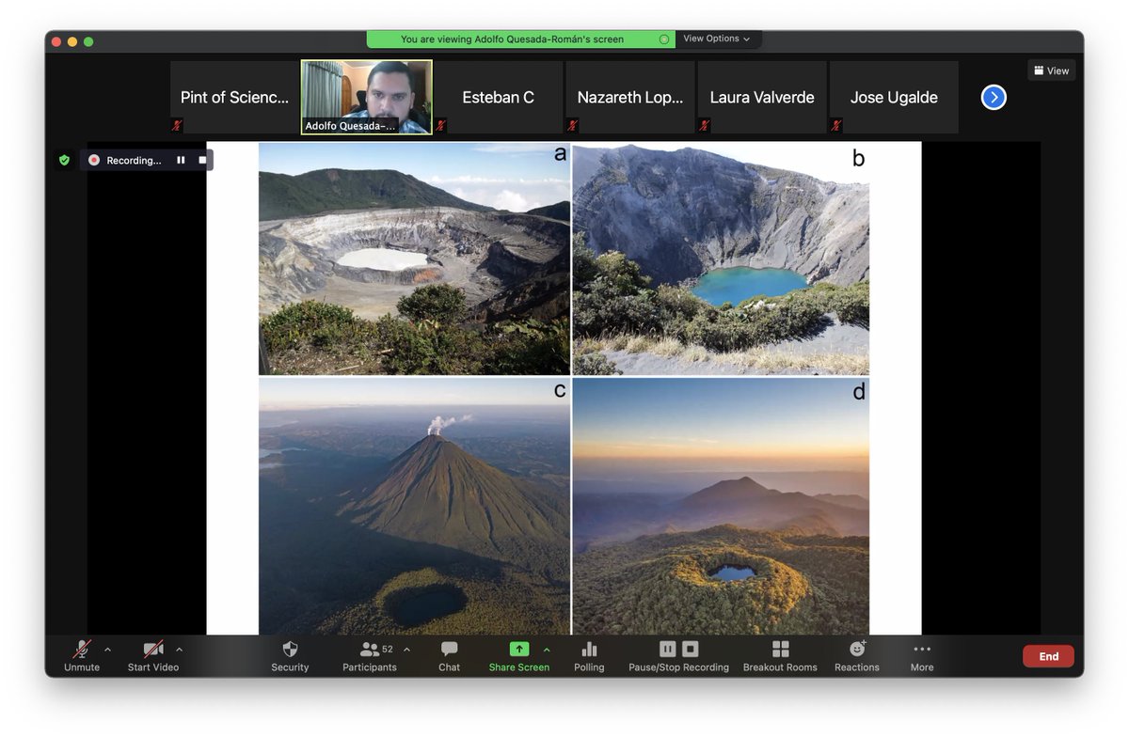Click muted mic icon on Laura Valverde tile
Viewport: 1129px width, 737px height.
[704, 125]
